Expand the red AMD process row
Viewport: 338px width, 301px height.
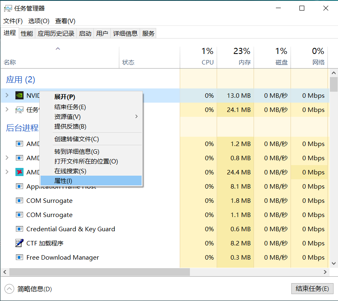pyautogui.click(x=6, y=172)
